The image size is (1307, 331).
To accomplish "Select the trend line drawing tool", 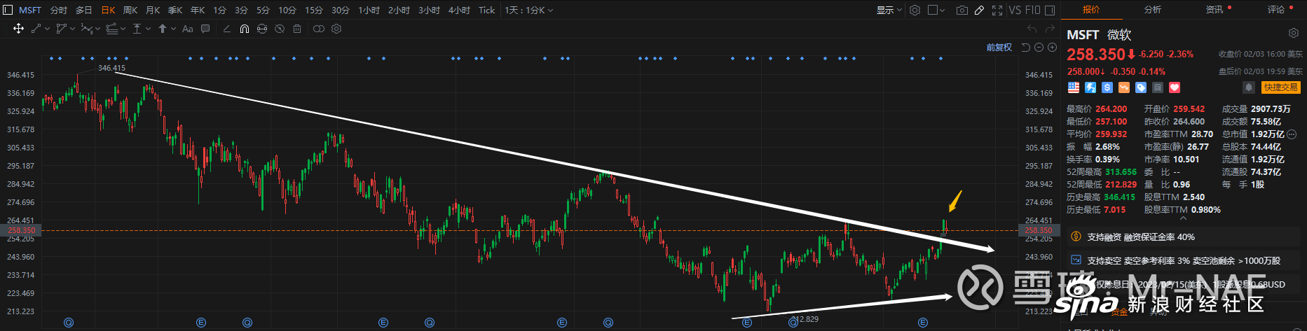I will pos(36,29).
